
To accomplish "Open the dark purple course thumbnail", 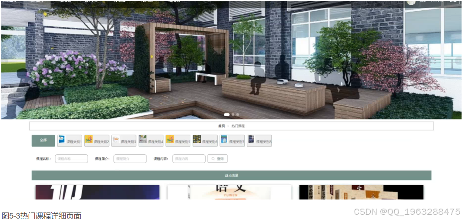I will pyautogui.click(x=97, y=192).
